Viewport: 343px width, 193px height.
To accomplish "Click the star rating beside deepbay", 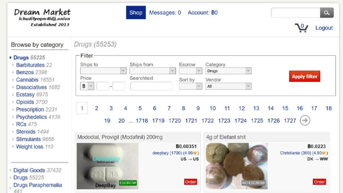I will click(195, 153).
